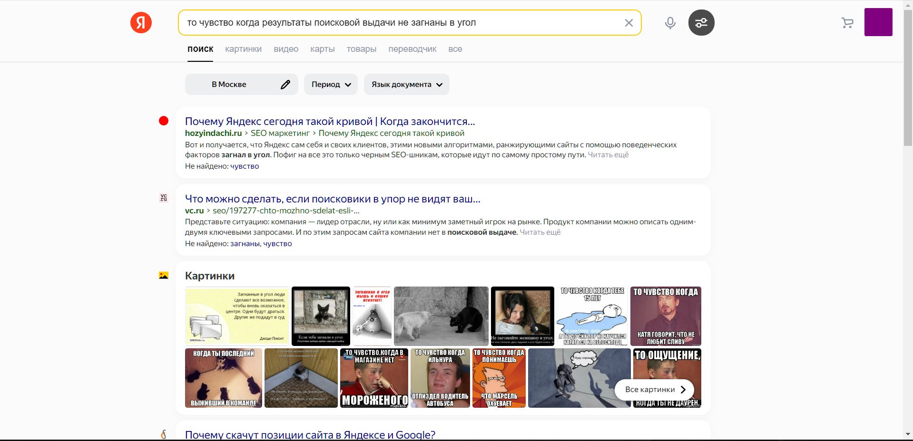Screen dimensions: 913x441
Task: Open result Почему скачут позиции сайта
Action: click(x=310, y=435)
